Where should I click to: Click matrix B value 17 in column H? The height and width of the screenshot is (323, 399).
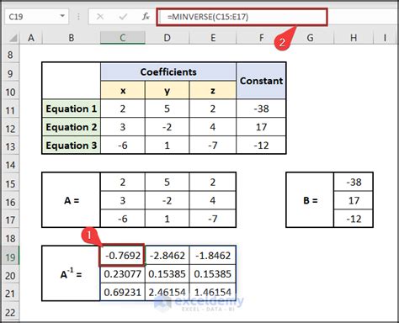tap(354, 200)
